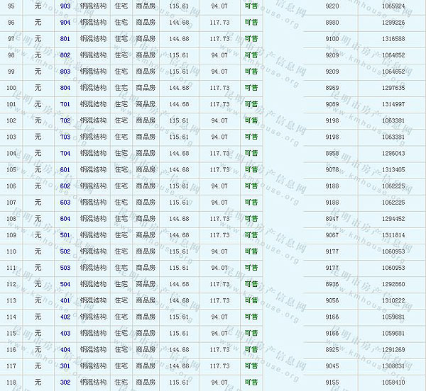The height and width of the screenshot is (391, 426).
Task: Click 可售 status in row 95
Action: pos(251,6)
